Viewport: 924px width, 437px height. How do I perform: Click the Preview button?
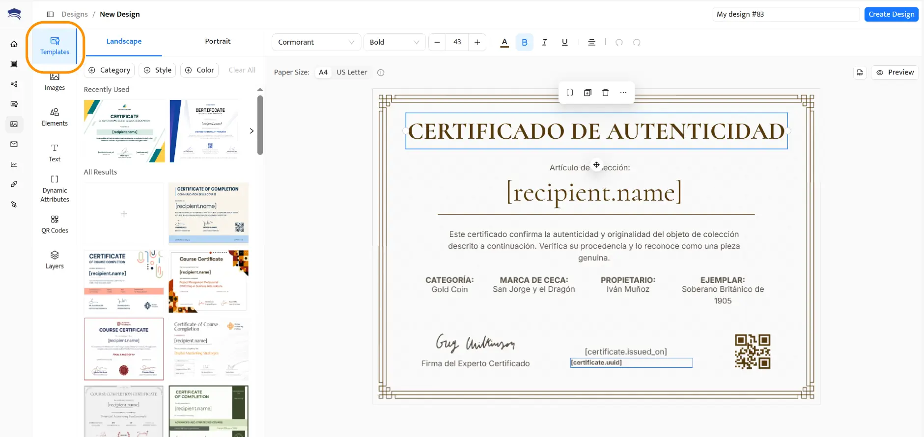coord(895,73)
